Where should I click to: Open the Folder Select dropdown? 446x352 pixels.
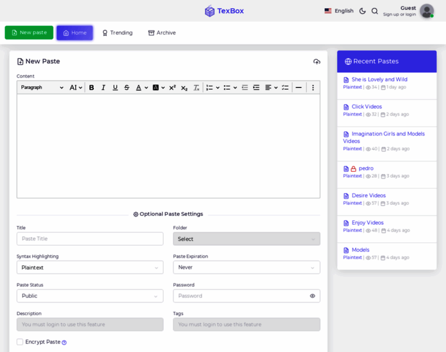click(x=246, y=239)
